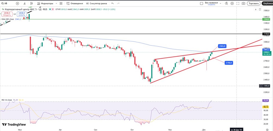The width and height of the screenshot is (273, 131).
Task: Select RSI 14 close indicator legend
Action: pyautogui.click(x=7, y=100)
